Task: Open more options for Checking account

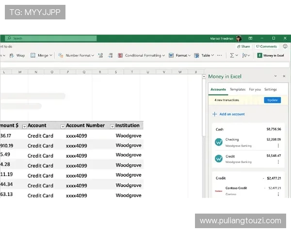Action: click(x=278, y=145)
